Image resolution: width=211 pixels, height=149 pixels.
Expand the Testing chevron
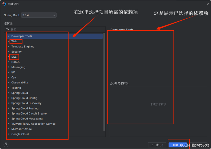point(8,88)
